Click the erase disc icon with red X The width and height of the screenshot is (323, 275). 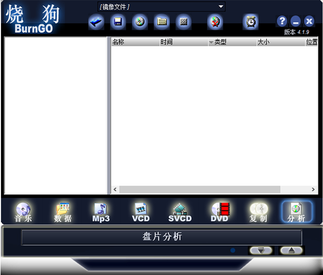tap(215, 22)
